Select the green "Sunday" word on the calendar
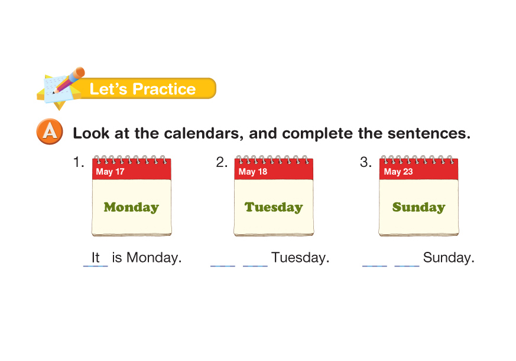The image size is (516, 361). point(418,207)
